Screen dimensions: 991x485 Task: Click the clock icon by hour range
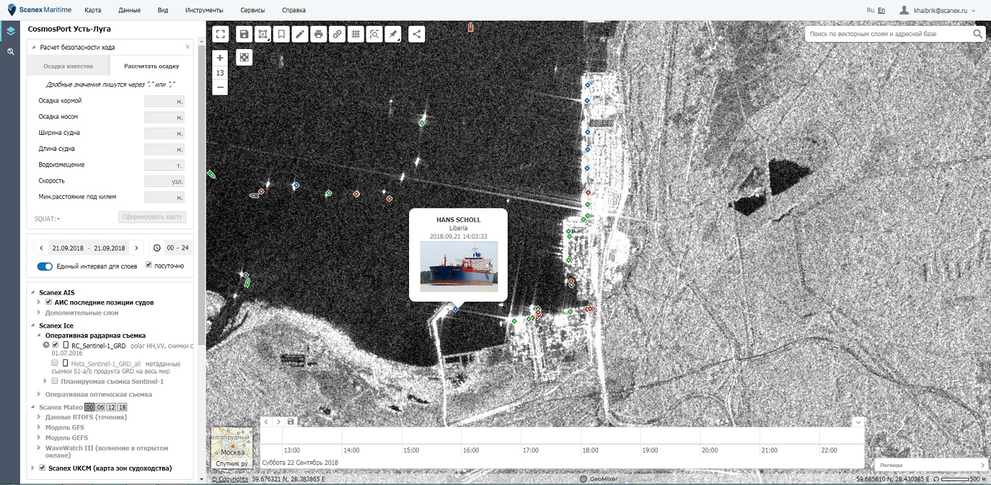click(157, 248)
